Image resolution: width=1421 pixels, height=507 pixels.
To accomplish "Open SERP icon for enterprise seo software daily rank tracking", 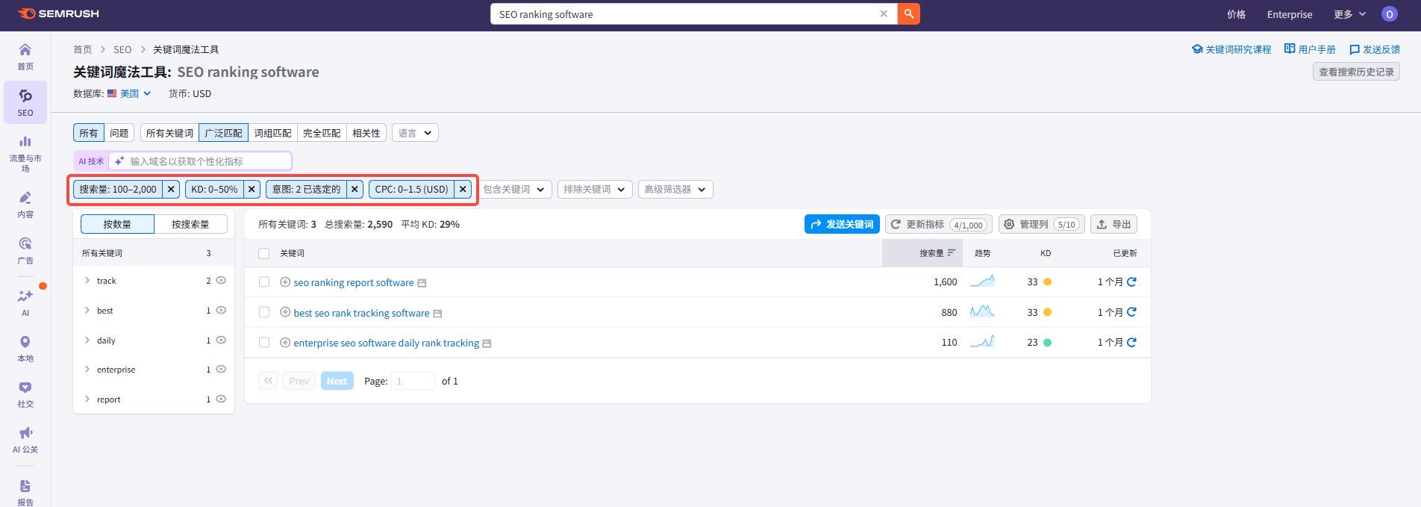I will 487,343.
